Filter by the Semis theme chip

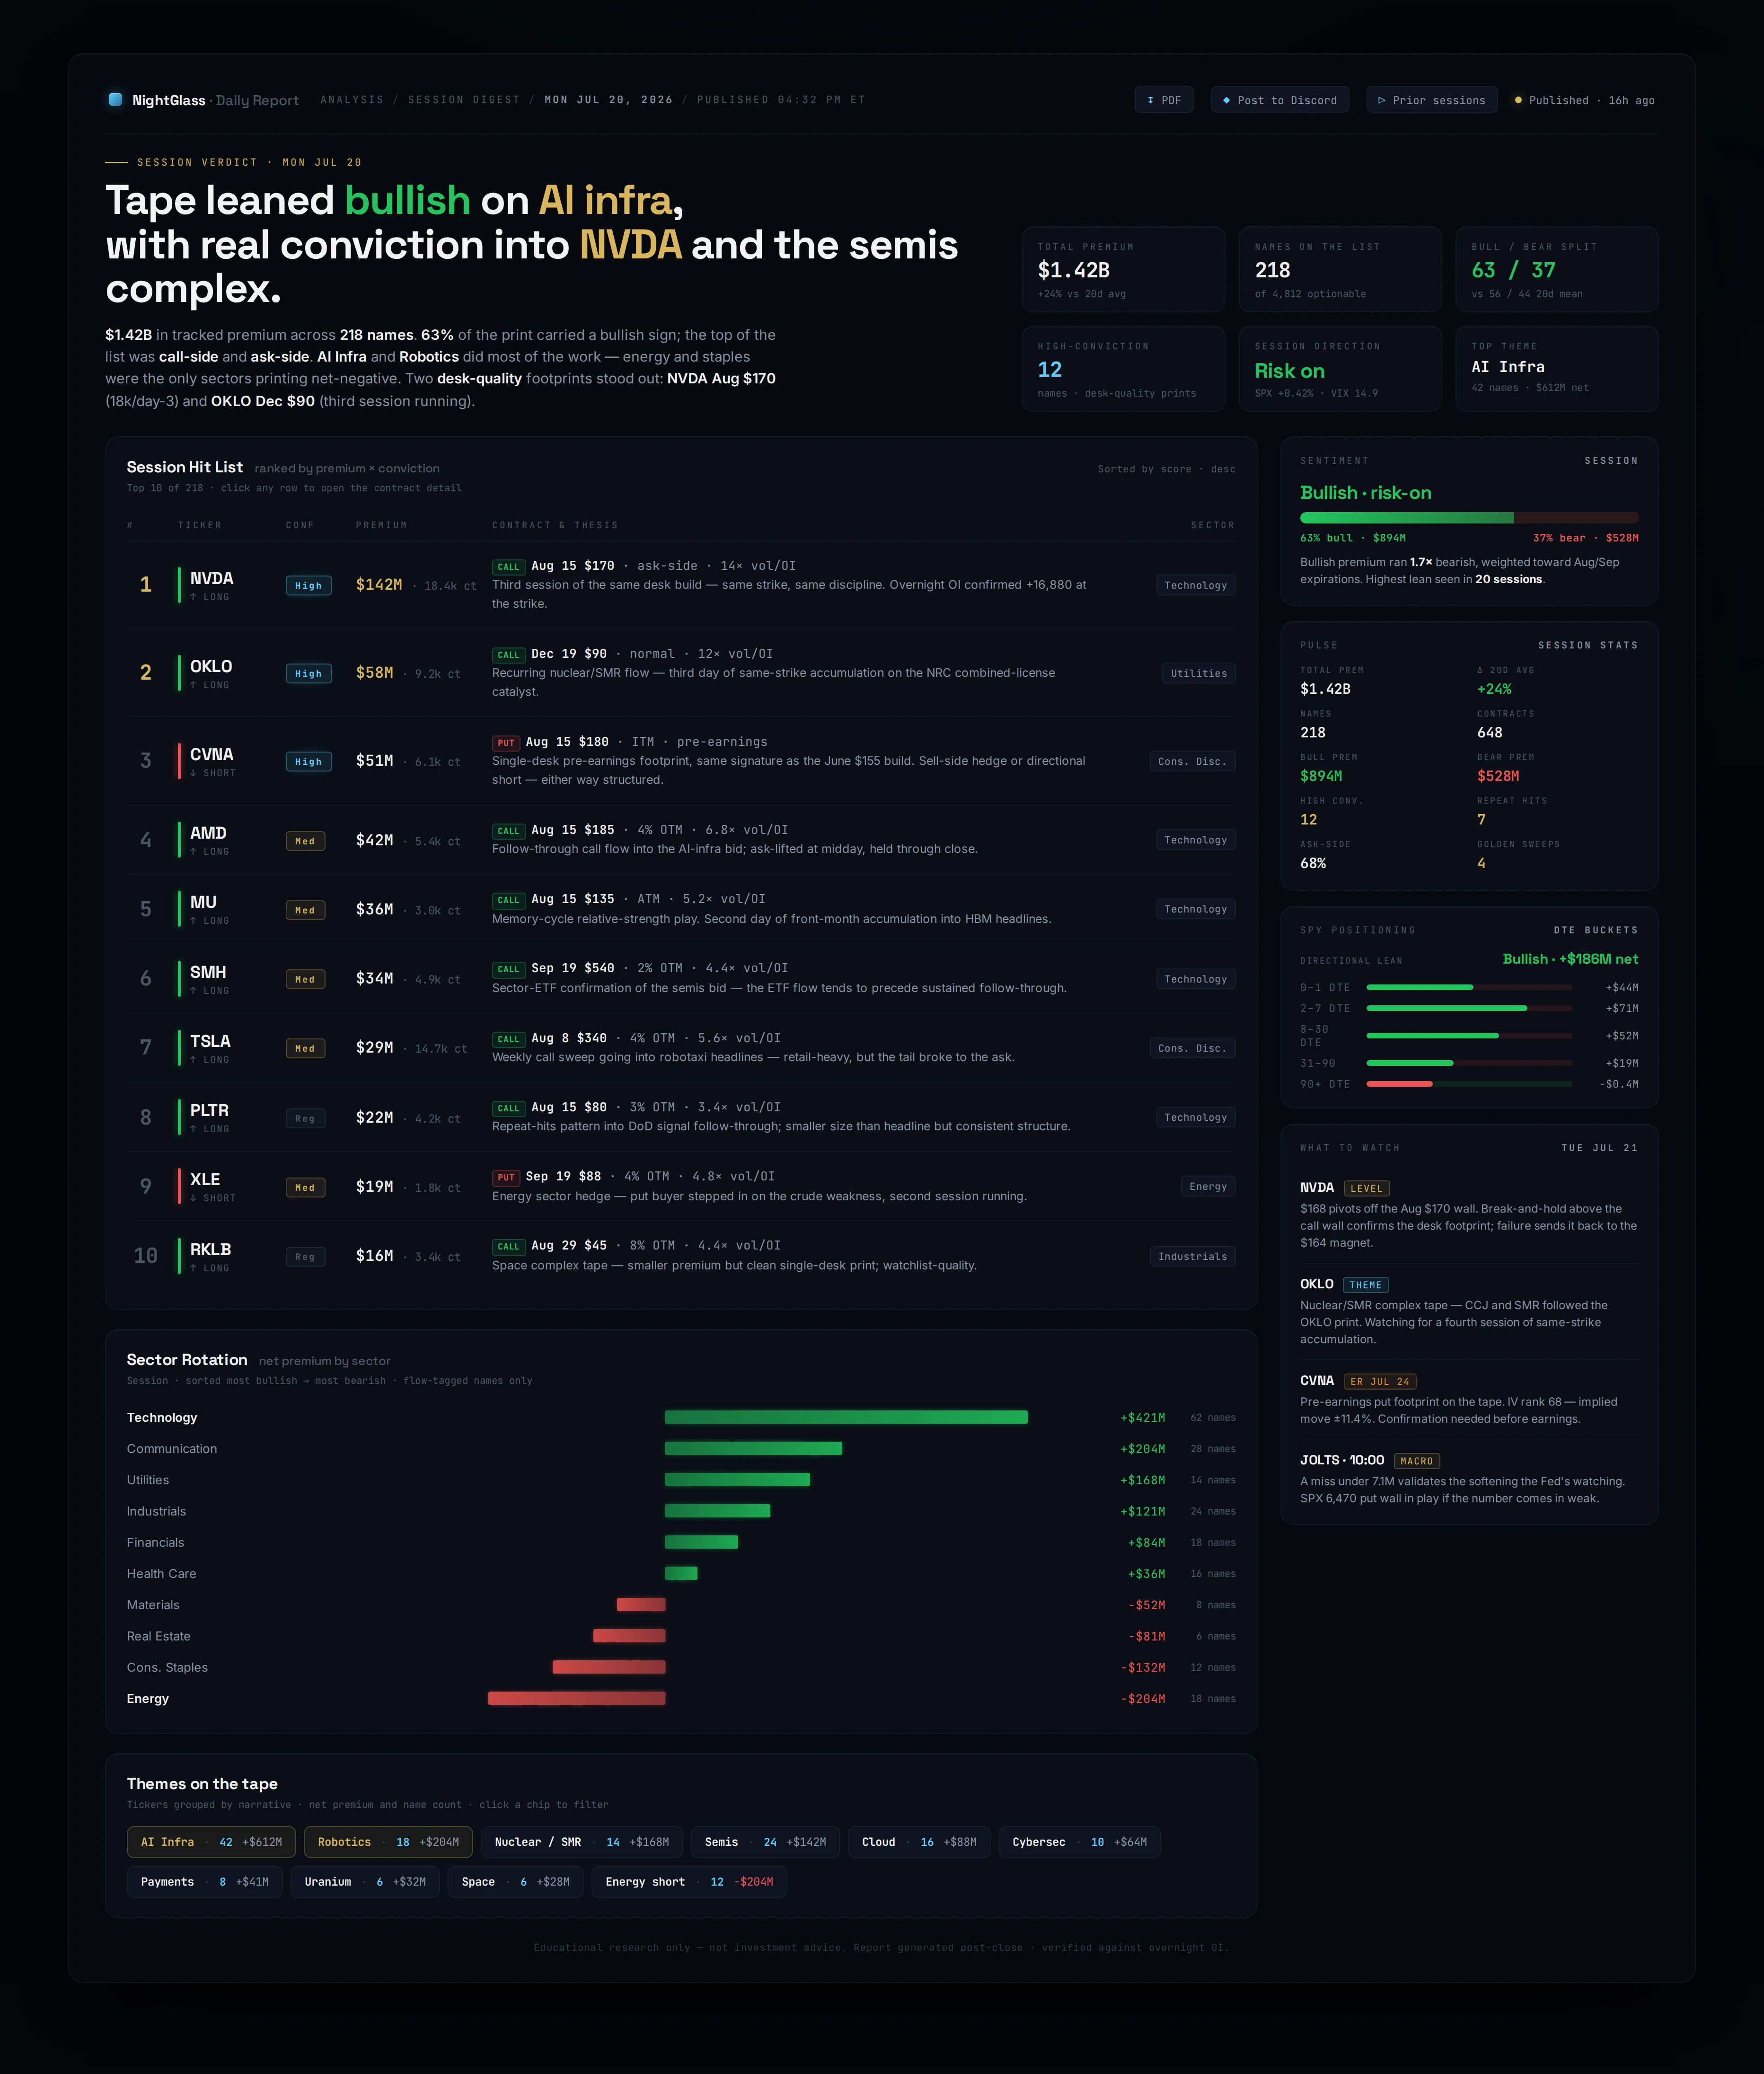click(x=765, y=1842)
